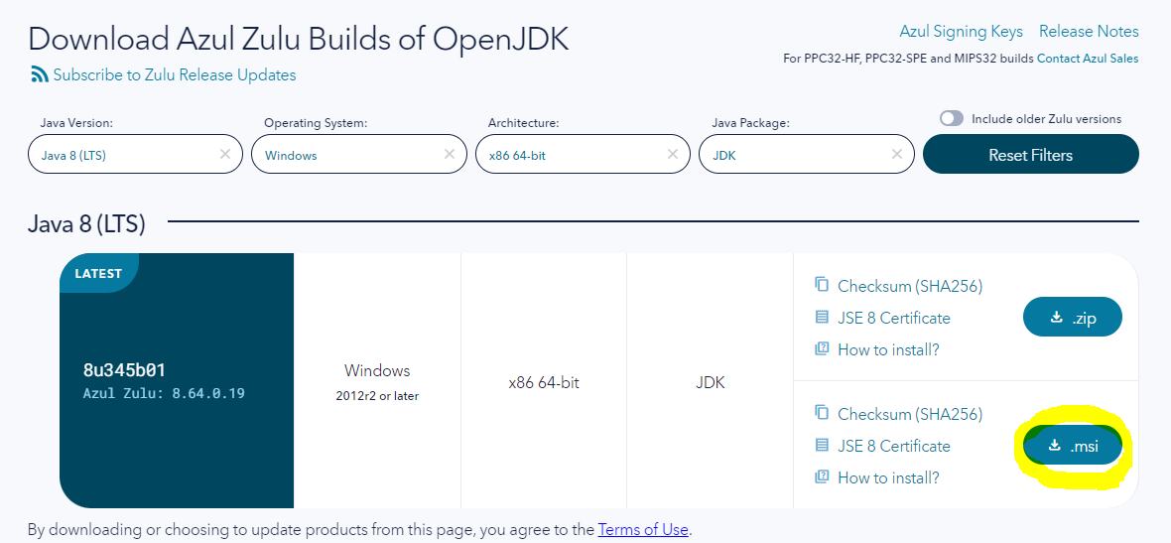This screenshot has height=543, width=1171.
Task: Open the Java Package dropdown
Action: coord(807,155)
